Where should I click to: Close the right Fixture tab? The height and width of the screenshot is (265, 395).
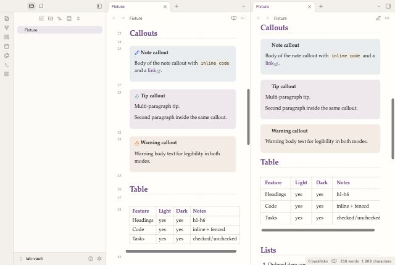click(309, 7)
